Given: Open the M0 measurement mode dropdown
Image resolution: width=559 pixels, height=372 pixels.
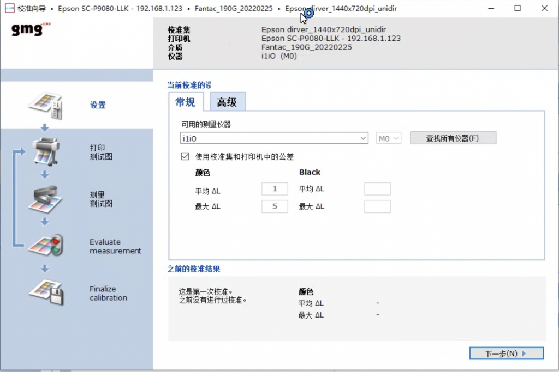Looking at the screenshot, I should point(389,138).
